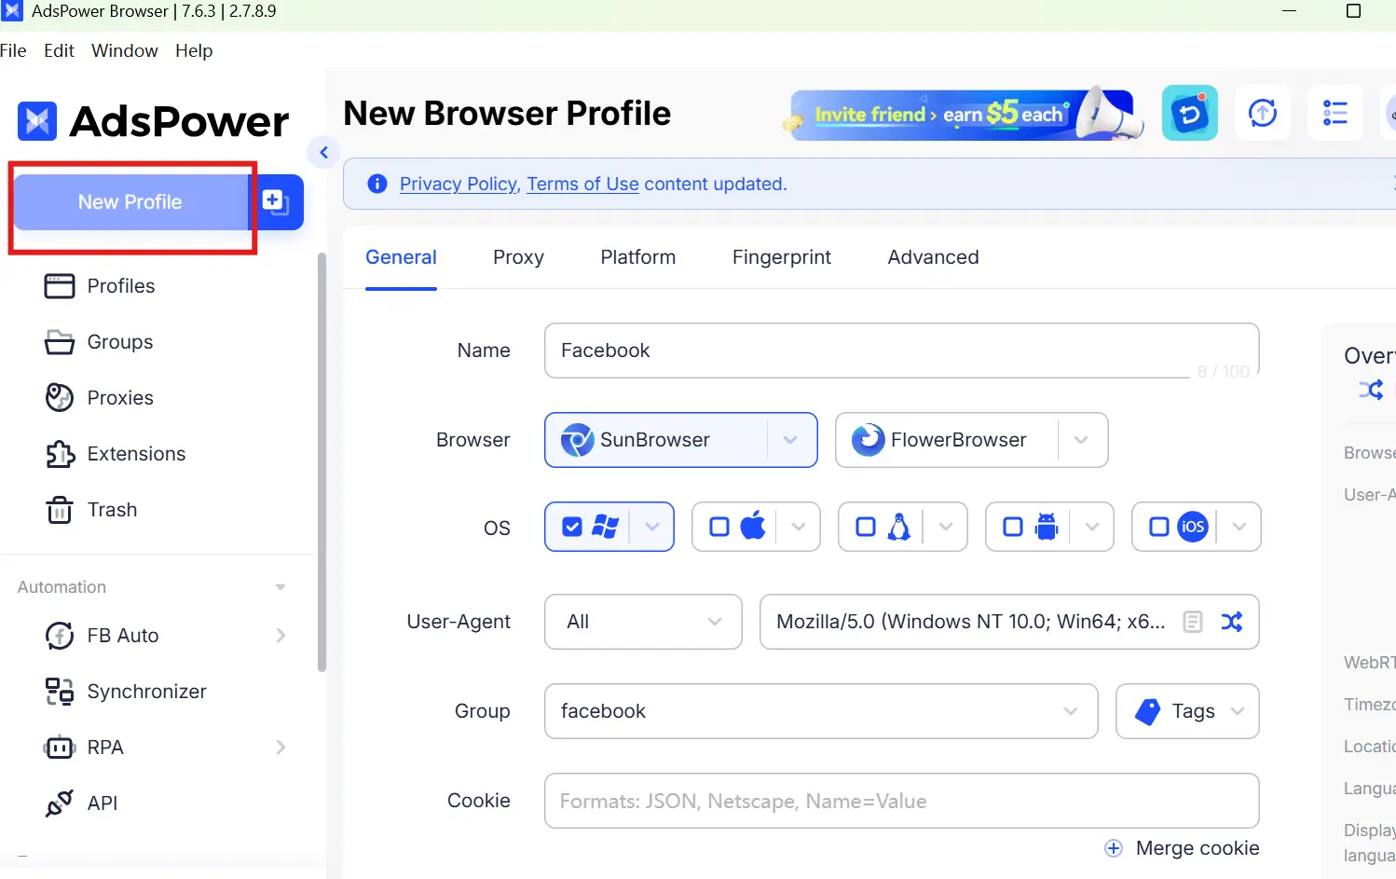This screenshot has height=879, width=1396.
Task: Switch to the Platform tab
Action: tap(638, 257)
